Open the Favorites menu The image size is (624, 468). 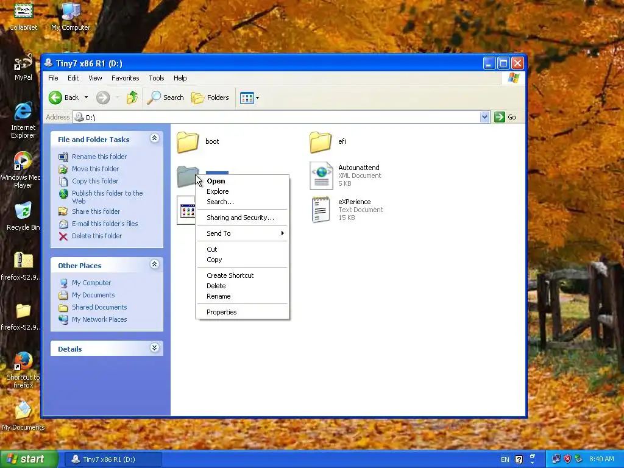[126, 78]
